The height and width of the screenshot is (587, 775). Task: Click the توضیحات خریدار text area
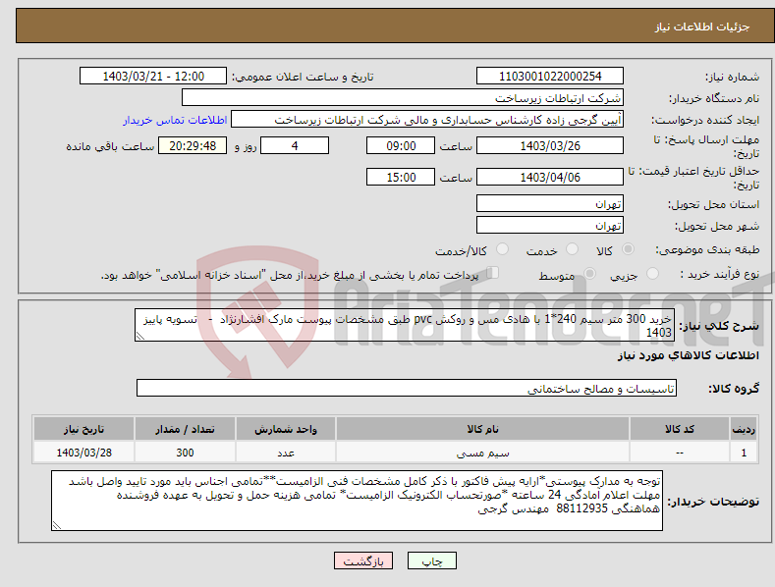(357, 501)
